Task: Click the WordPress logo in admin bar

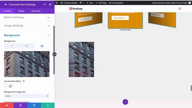Action: pyautogui.click(x=57, y=3)
